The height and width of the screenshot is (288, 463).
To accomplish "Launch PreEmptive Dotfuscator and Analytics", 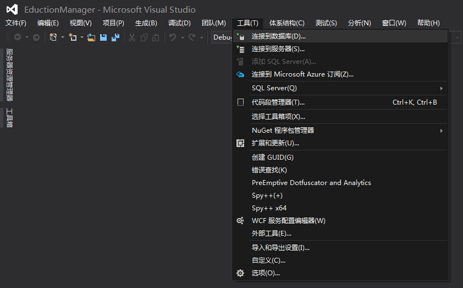I will click(340, 183).
